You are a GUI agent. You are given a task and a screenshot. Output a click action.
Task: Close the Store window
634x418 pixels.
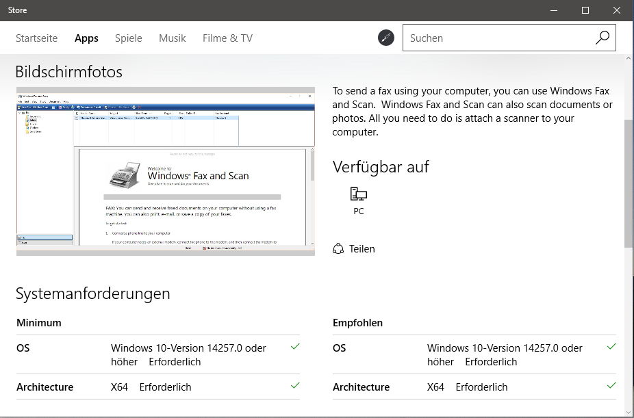(x=617, y=10)
